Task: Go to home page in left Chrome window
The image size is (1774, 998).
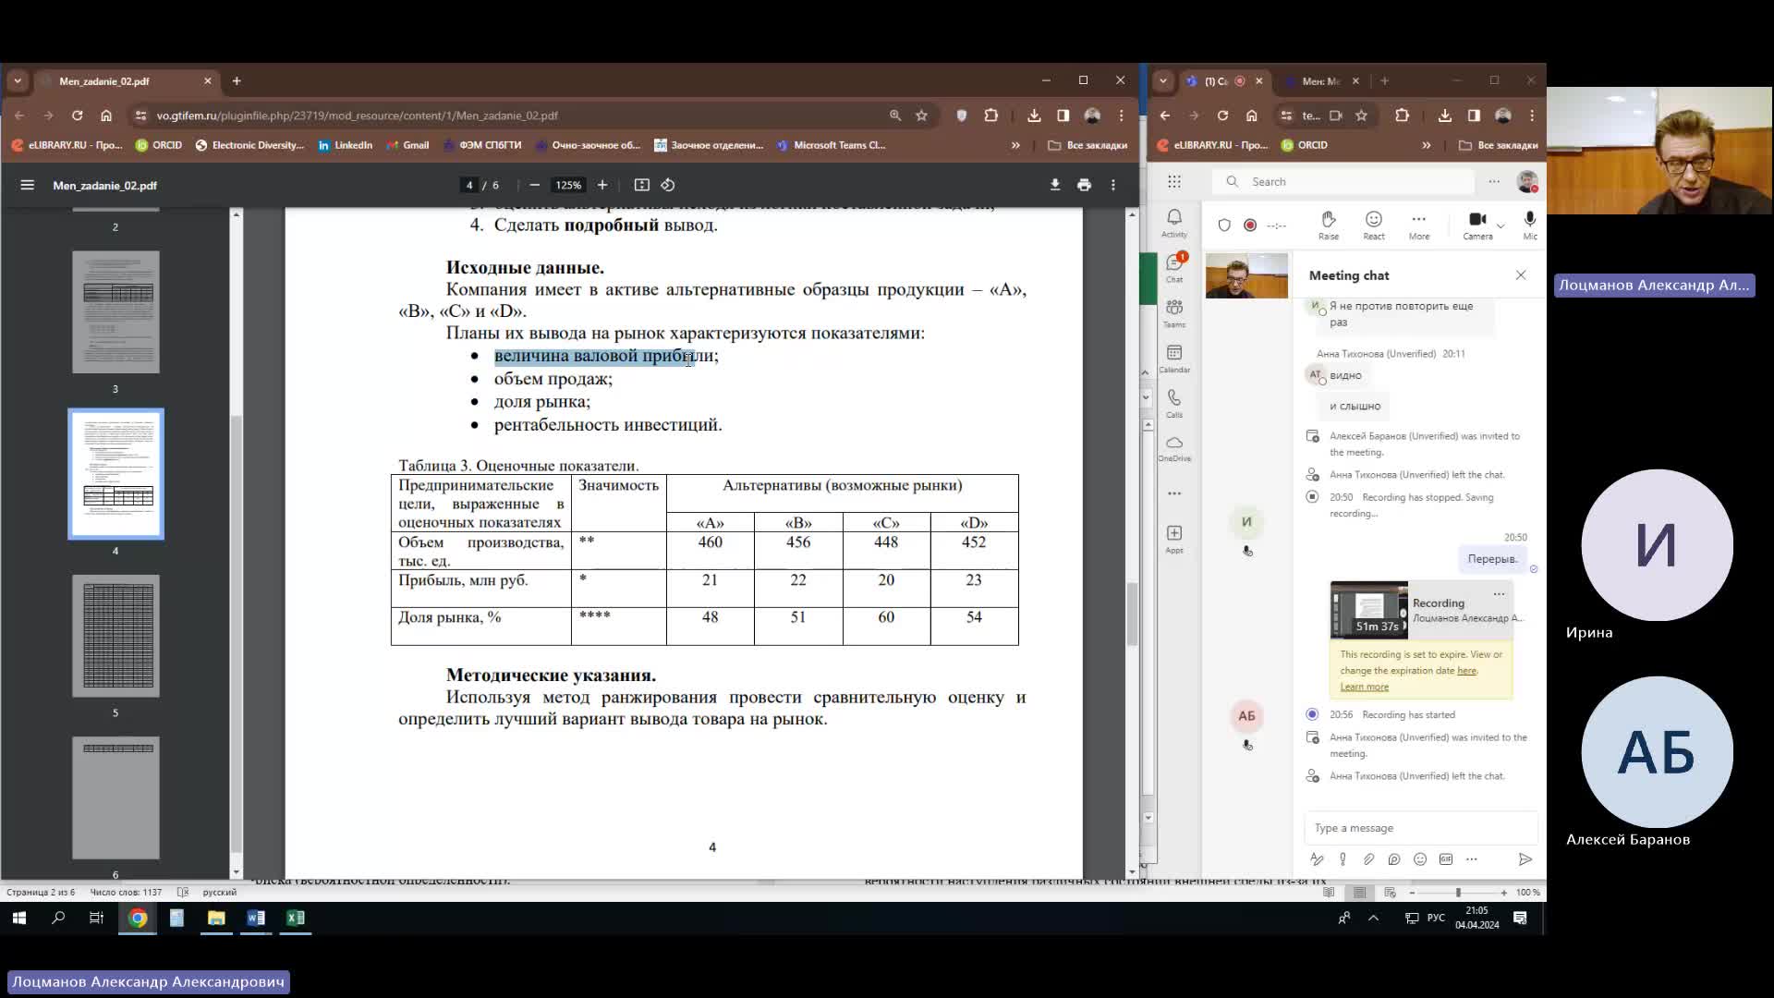Action: click(x=106, y=116)
